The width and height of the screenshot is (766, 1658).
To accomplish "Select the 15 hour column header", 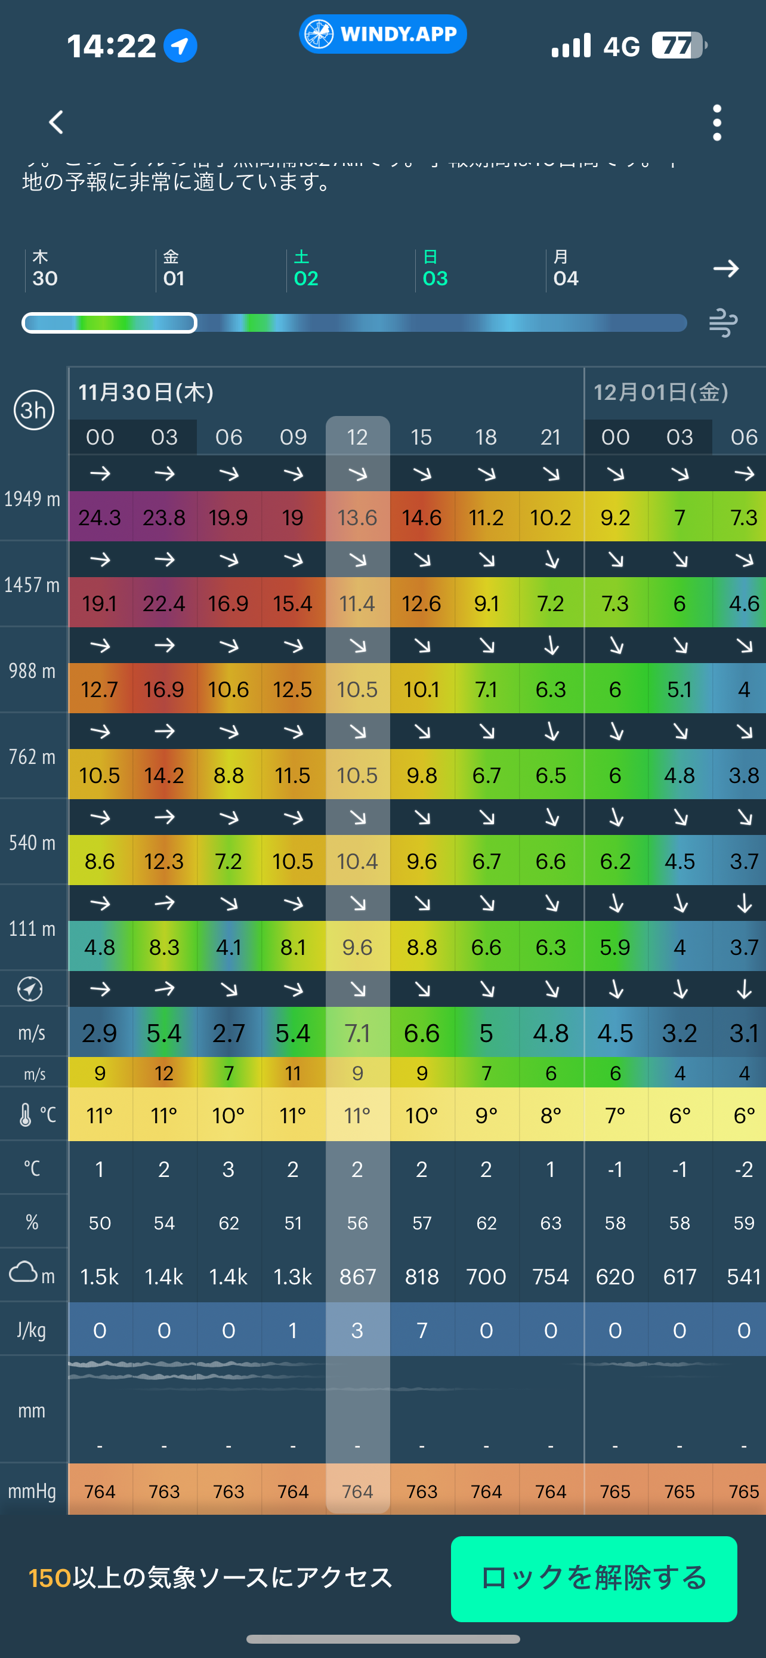I will 422,437.
